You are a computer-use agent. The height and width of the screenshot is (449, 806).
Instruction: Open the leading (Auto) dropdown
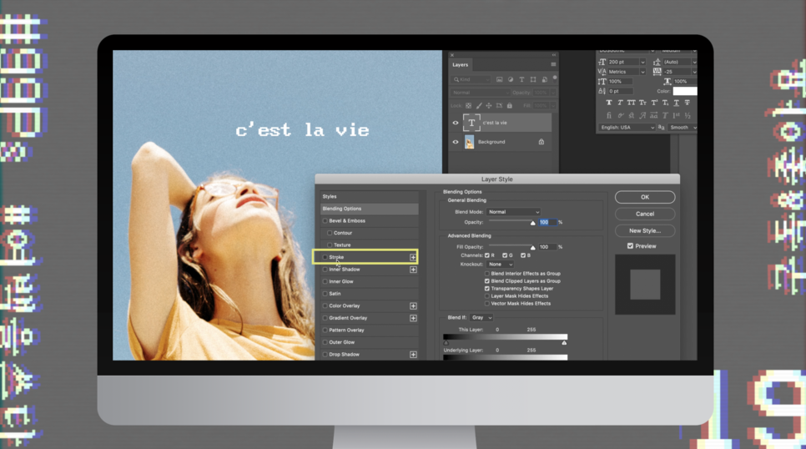pyautogui.click(x=694, y=62)
